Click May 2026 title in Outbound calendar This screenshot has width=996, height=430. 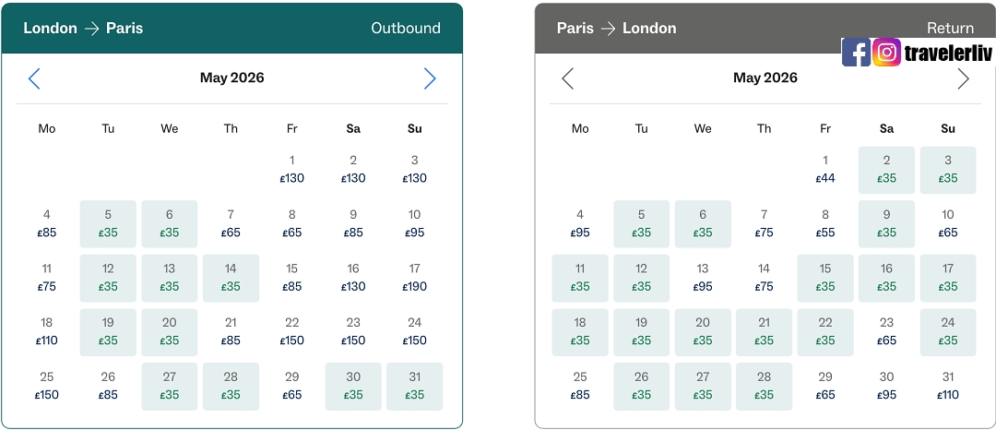231,78
